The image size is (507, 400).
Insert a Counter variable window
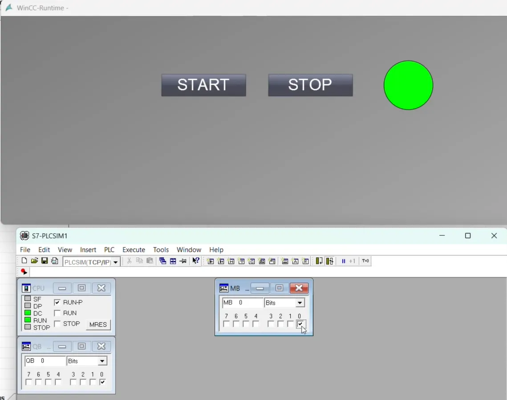[252, 261]
